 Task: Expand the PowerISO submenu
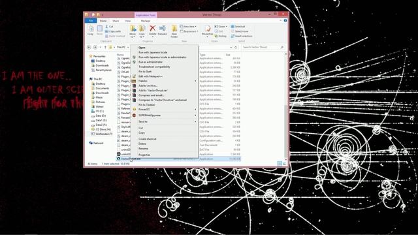165,109
